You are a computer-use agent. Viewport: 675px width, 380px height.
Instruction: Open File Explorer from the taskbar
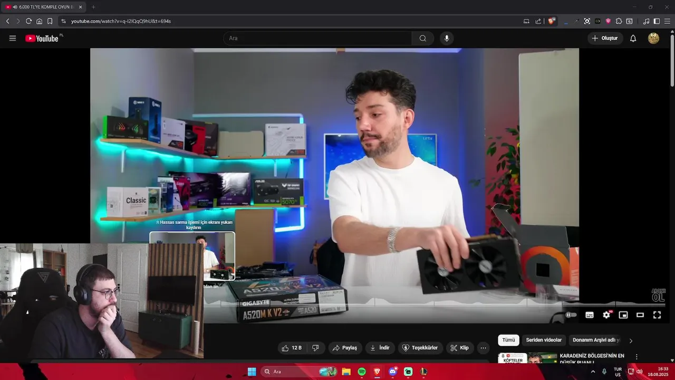point(346,372)
